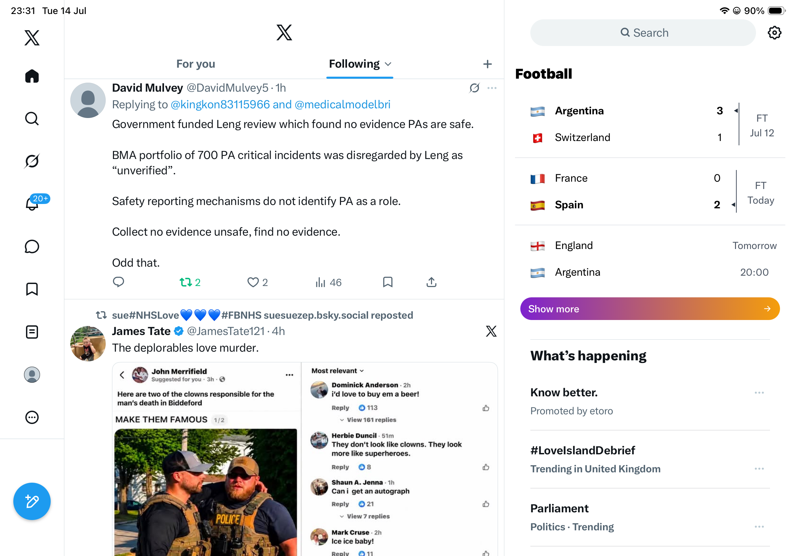Open Bookmarks in the left sidebar

coord(32,289)
